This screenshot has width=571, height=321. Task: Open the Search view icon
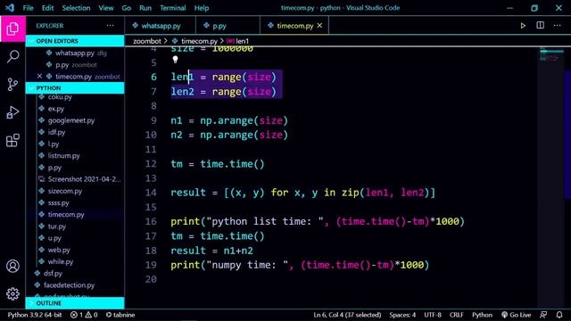(12, 56)
